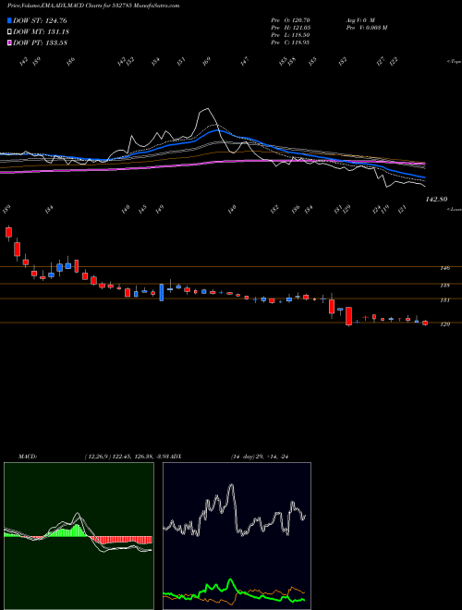
Task: Click the 131 price level label
Action: 444,300
